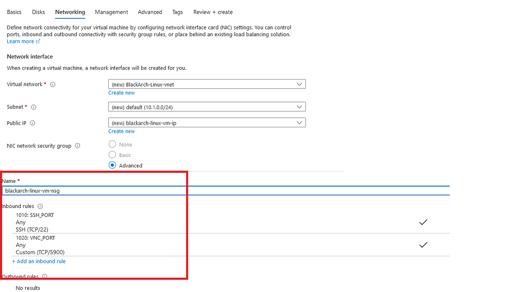Show info tooltip for NIC network security group
Screen dimensions: 519x292
click(x=77, y=146)
